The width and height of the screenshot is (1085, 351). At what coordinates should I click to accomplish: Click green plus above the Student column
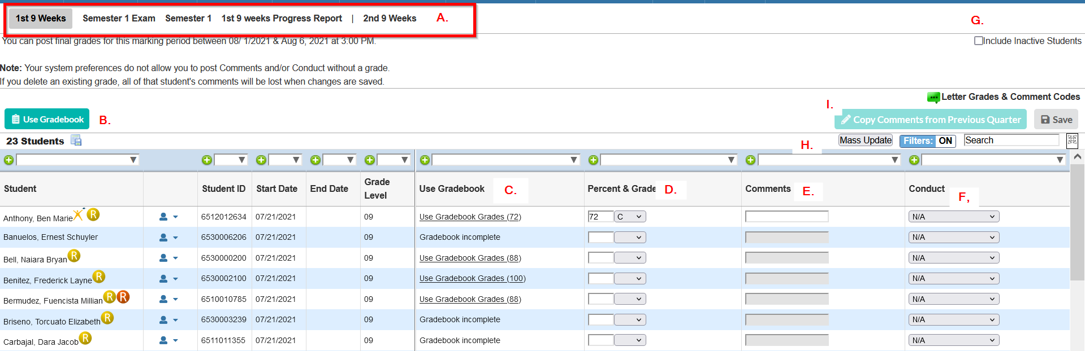click(8, 160)
